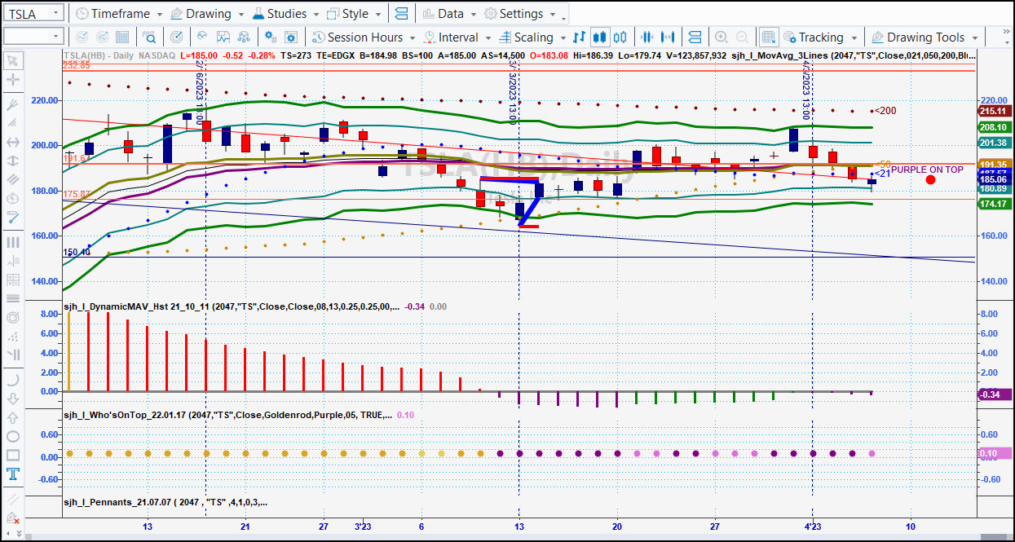
Task: Click the calendar grid icon in second toolbar
Action: click(121, 37)
